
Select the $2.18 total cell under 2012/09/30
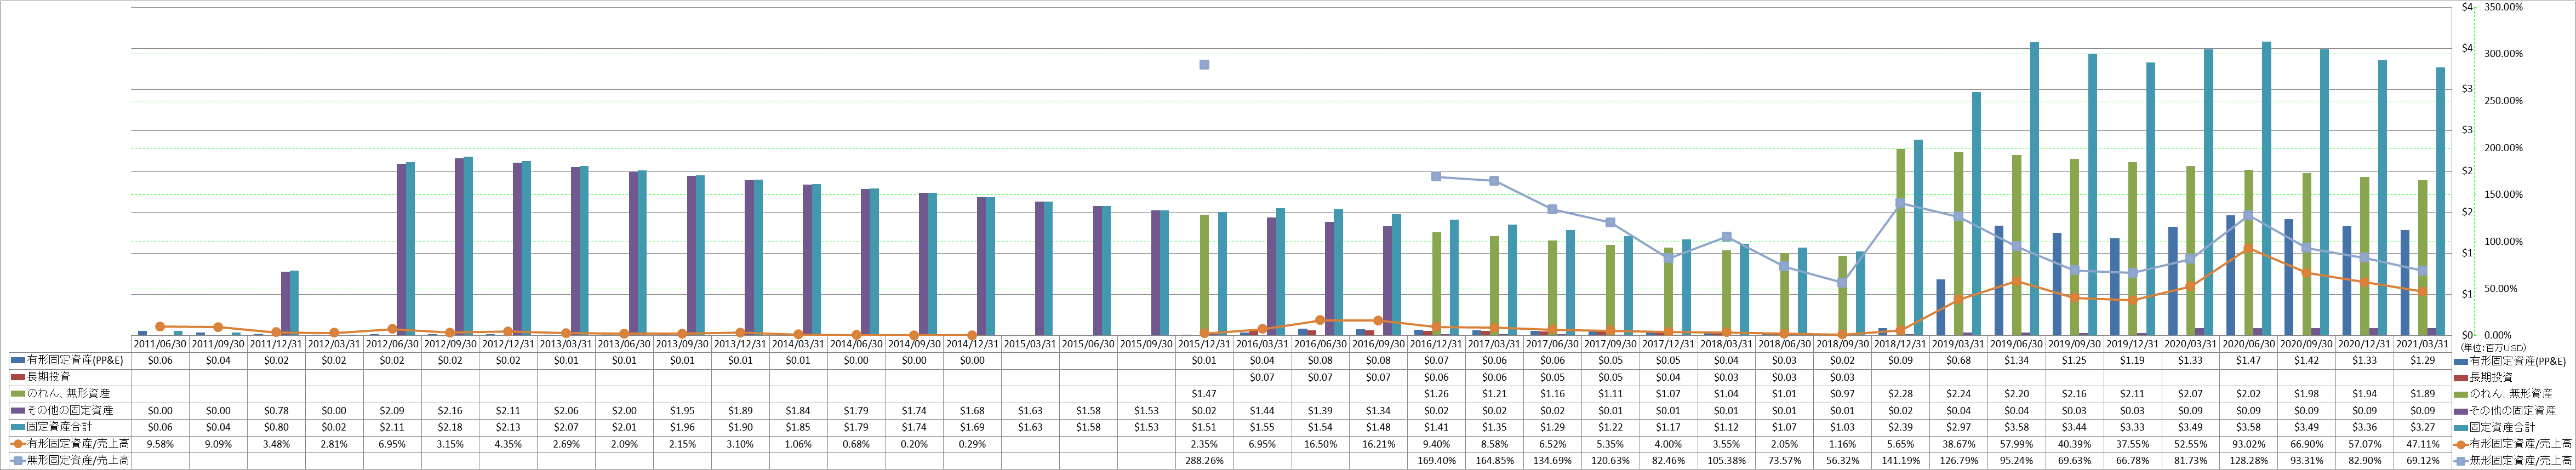pyautogui.click(x=450, y=427)
